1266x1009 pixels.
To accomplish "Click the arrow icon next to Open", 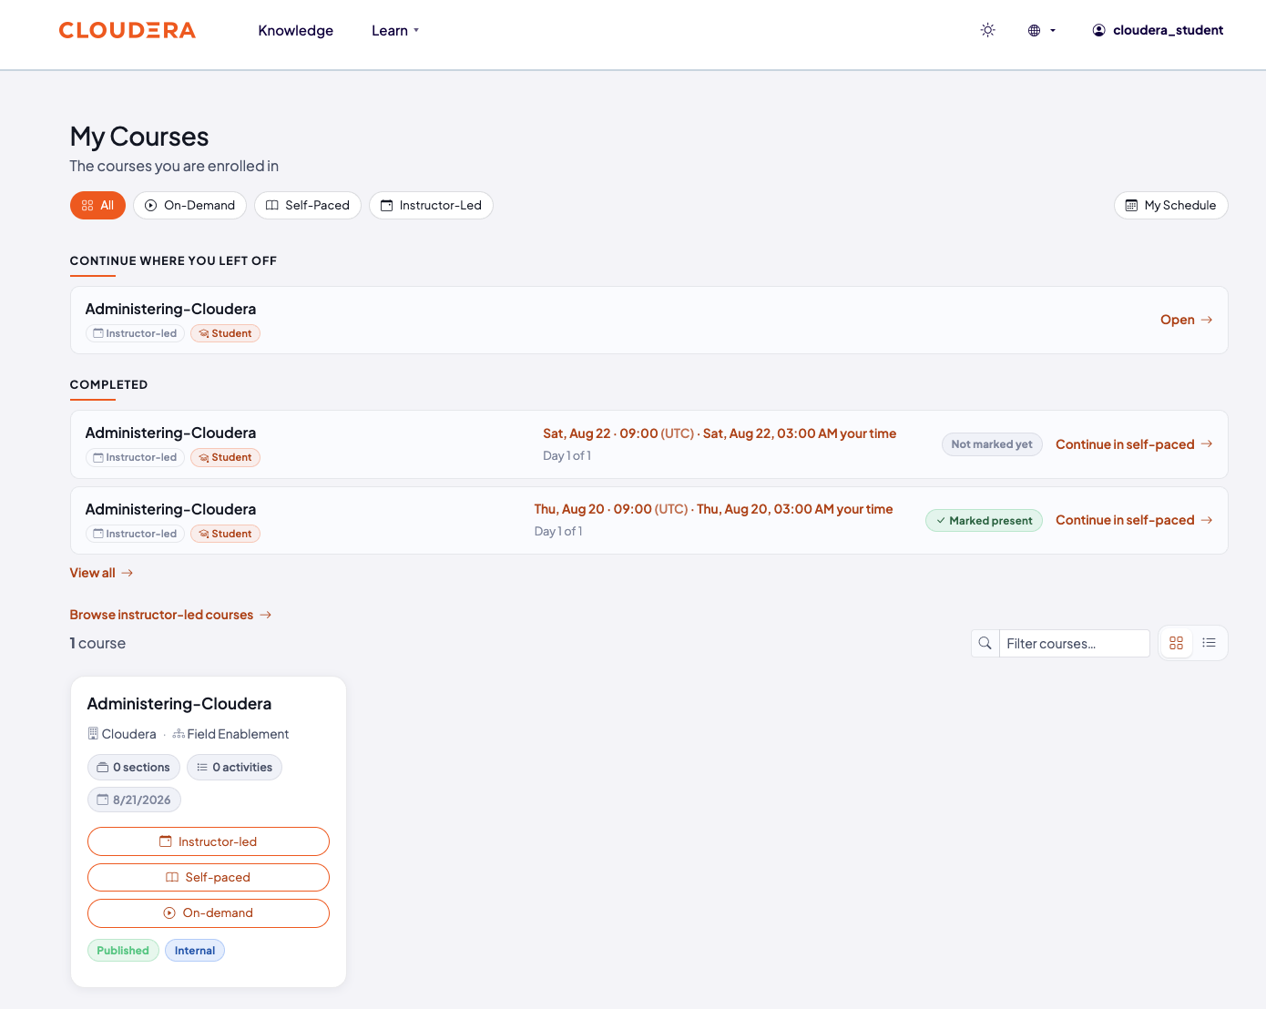I will coord(1207,320).
